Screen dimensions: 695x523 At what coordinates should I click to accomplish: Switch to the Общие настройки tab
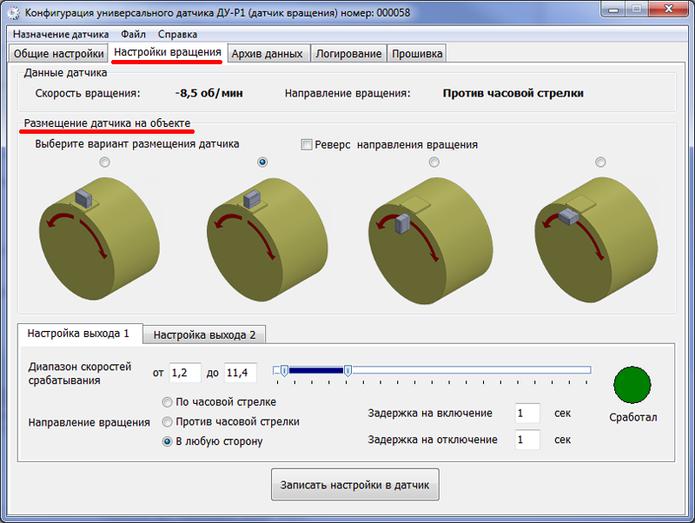58,54
